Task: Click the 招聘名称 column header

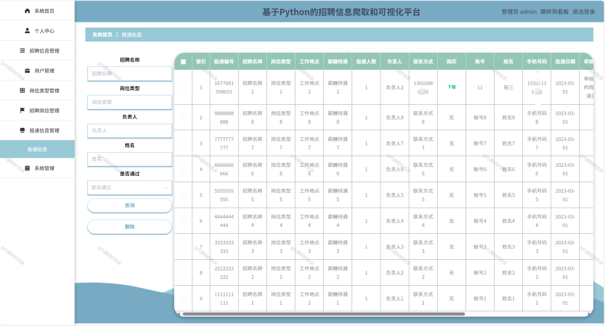Action: pyautogui.click(x=252, y=62)
